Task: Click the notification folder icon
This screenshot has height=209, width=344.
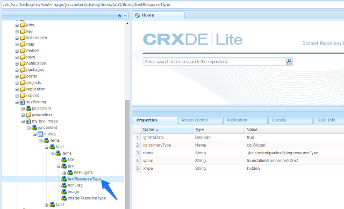Action: (23, 63)
